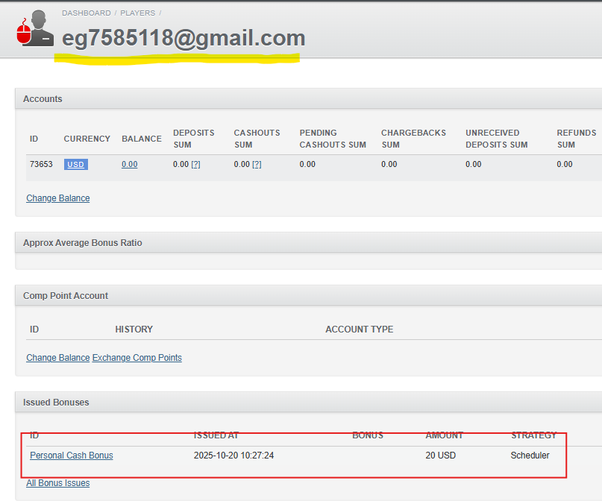The image size is (602, 501).
Task: Click the blue USD currency badge
Action: click(75, 164)
